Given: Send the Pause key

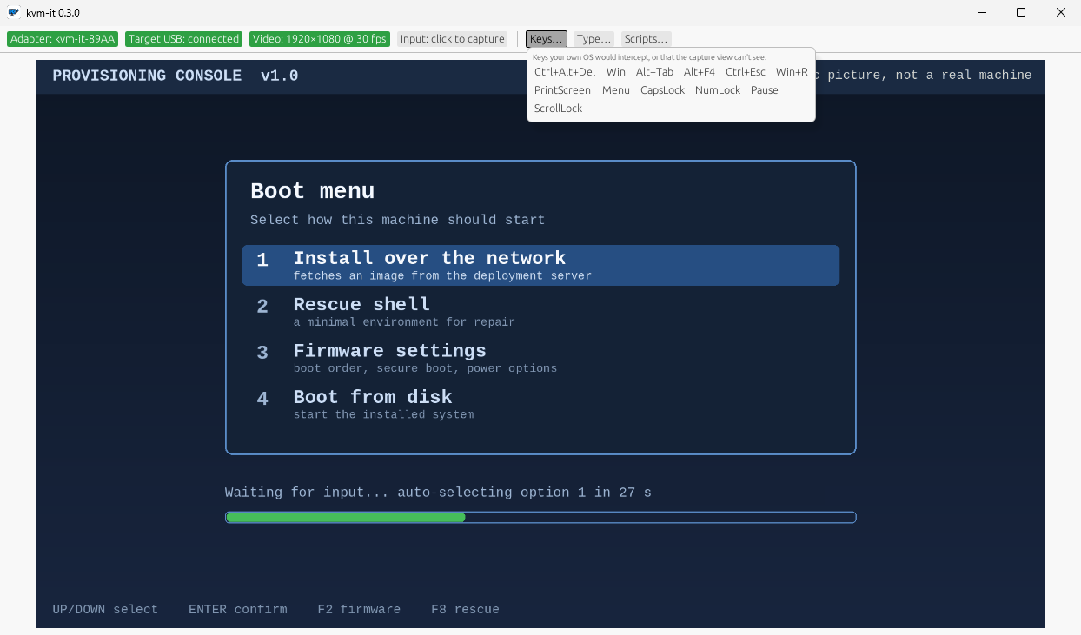Looking at the screenshot, I should click(765, 90).
